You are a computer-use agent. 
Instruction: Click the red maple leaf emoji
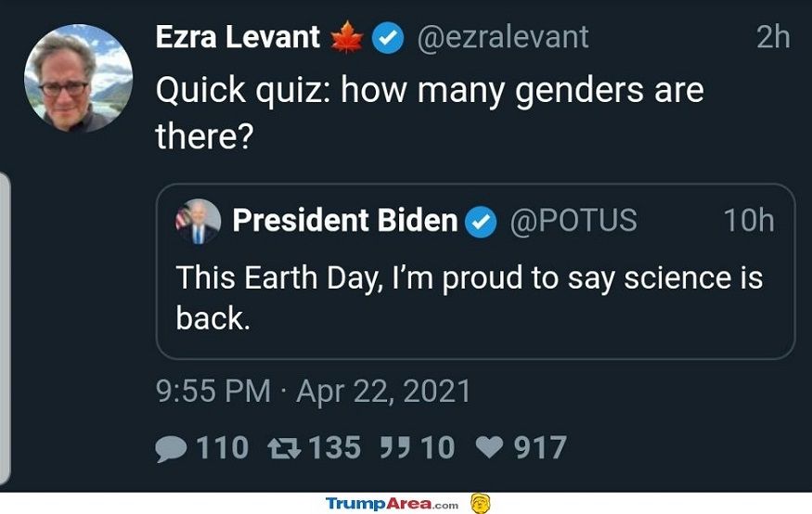point(347,38)
